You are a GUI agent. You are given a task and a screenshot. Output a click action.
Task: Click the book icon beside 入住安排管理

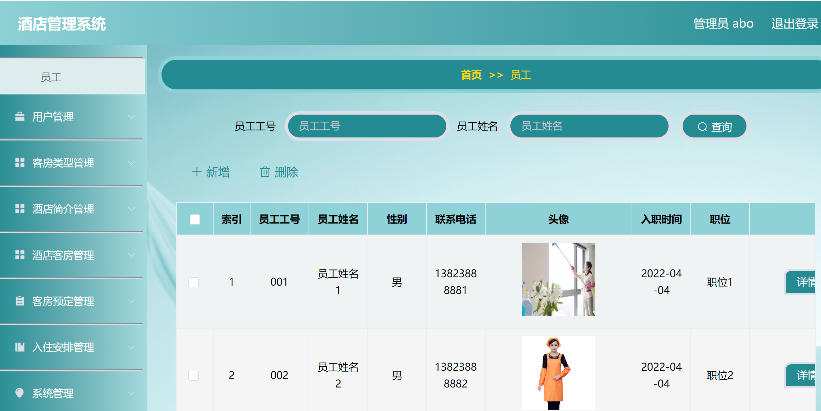click(x=20, y=347)
